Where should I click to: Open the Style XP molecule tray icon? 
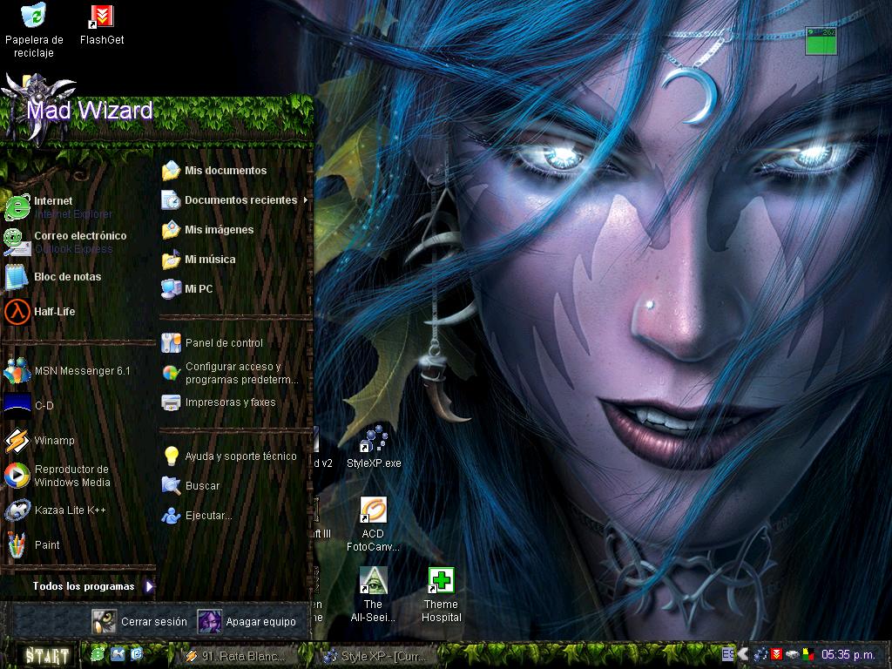coord(761,655)
